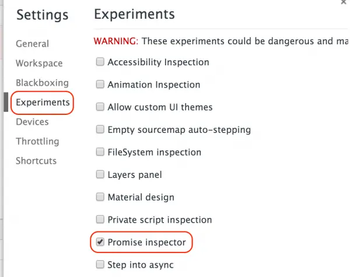Enable the Accessibility Inspection checkbox
The image size is (350, 277).
coord(100,62)
